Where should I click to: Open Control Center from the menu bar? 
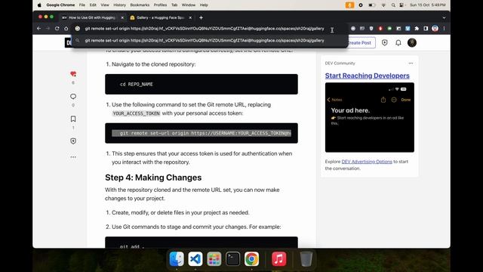tap(402, 5)
